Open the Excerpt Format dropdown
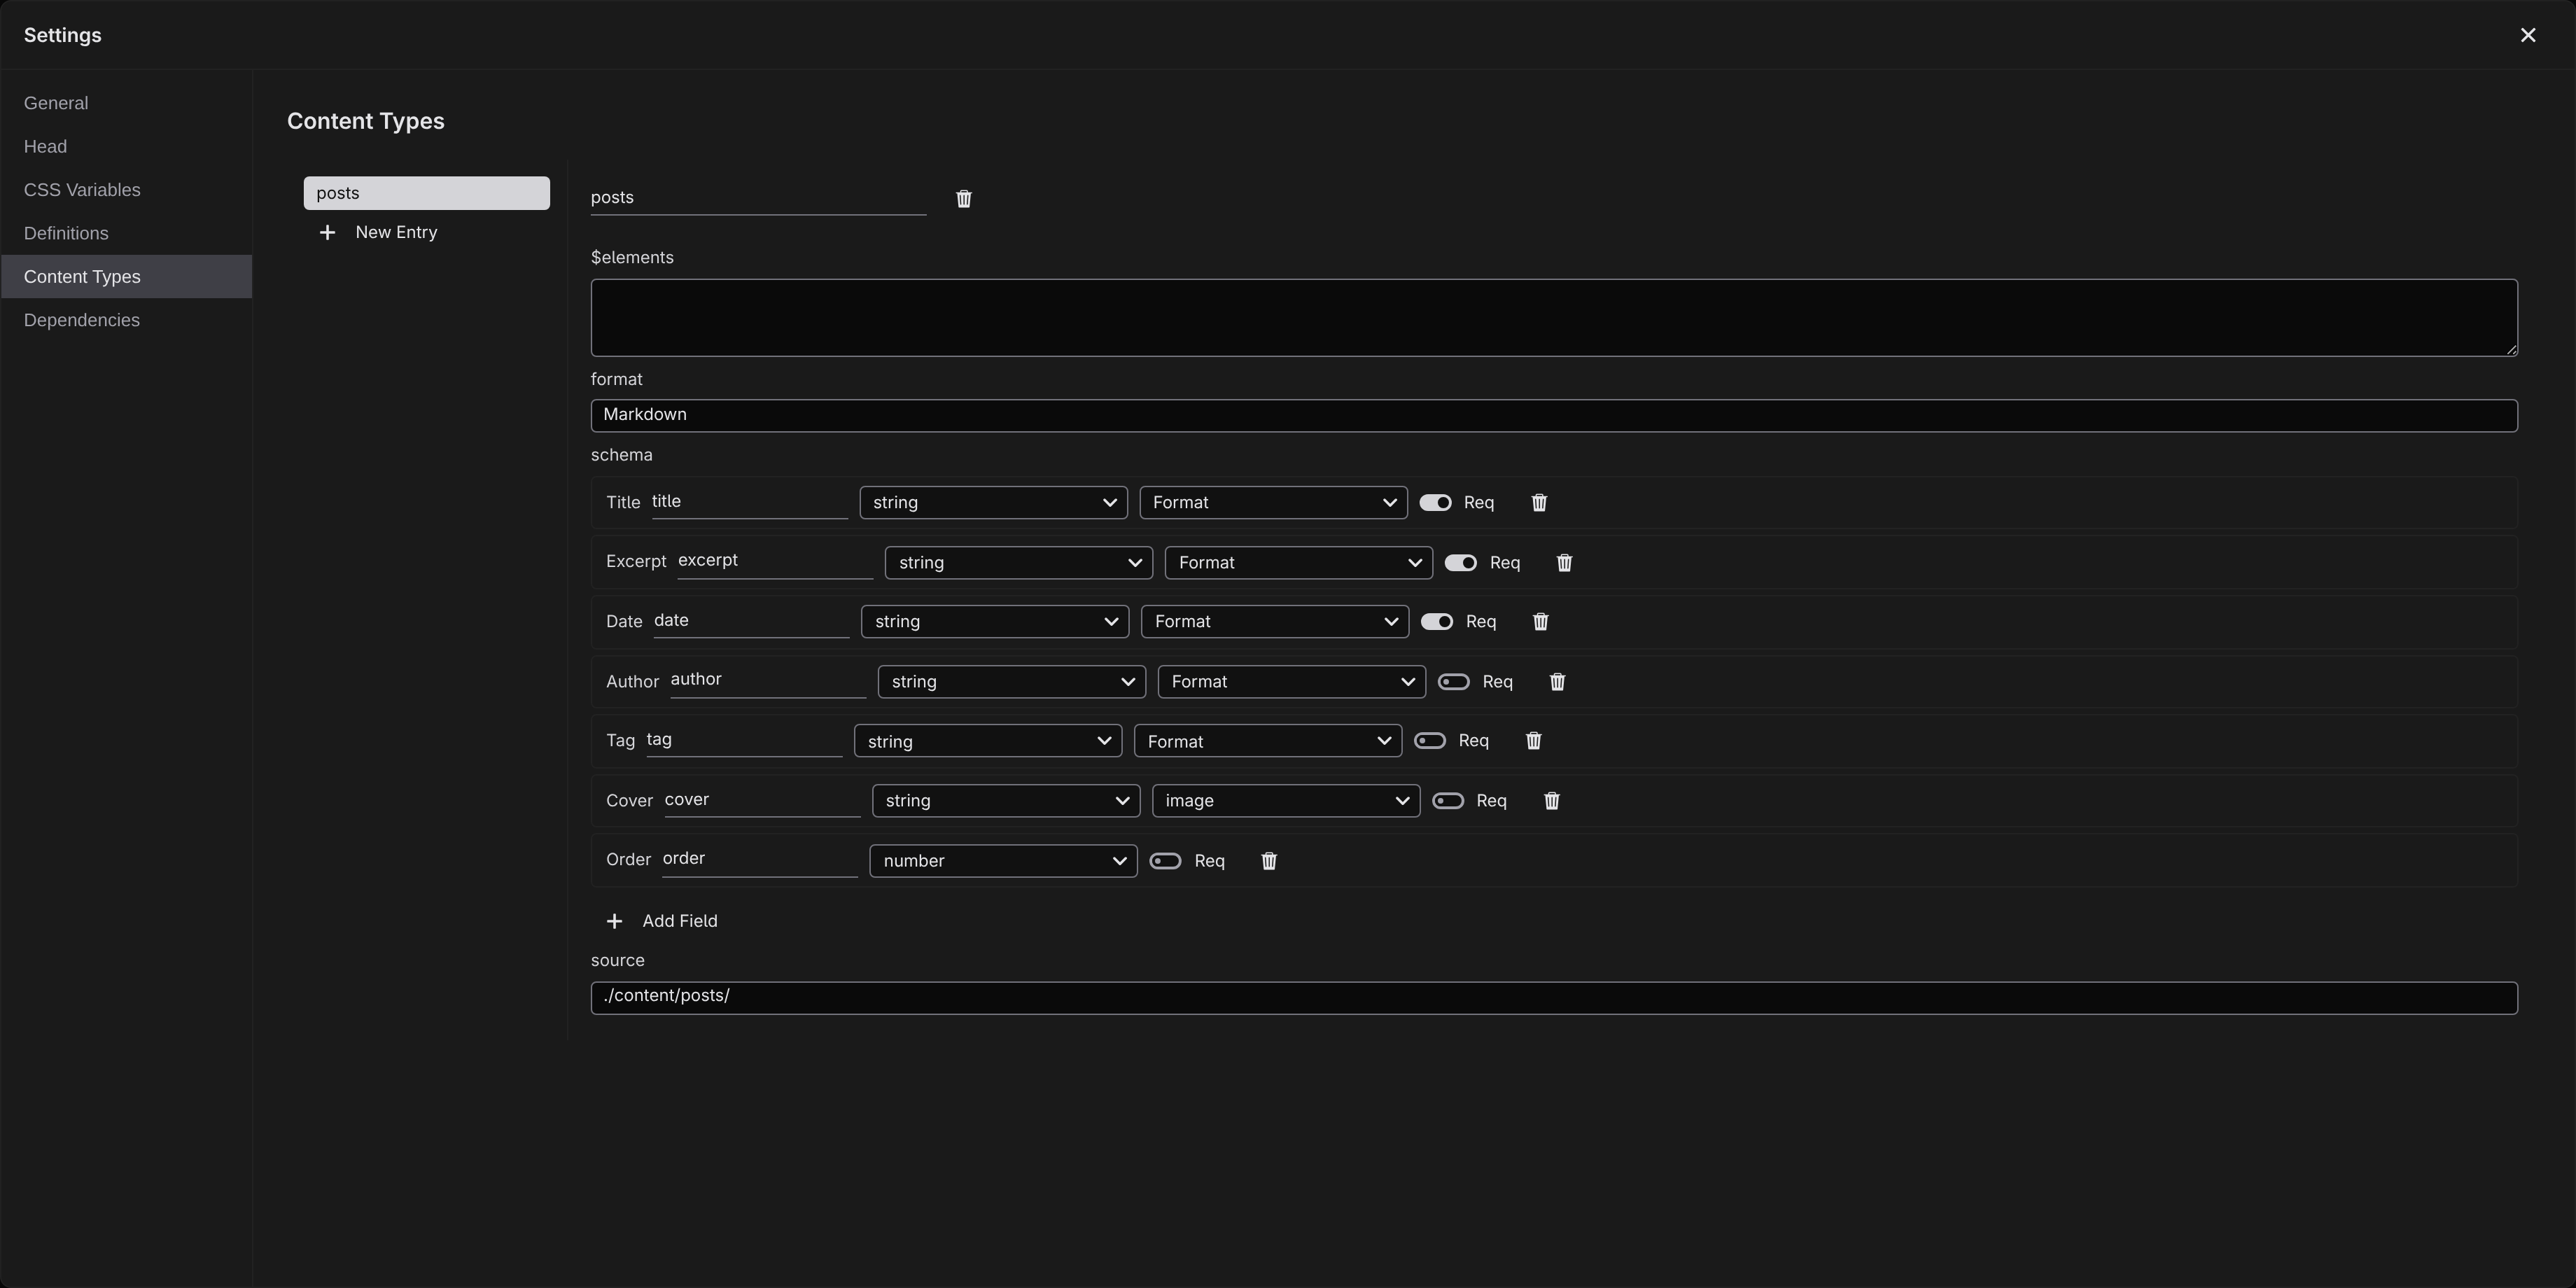The image size is (2576, 1288). pos(1299,563)
